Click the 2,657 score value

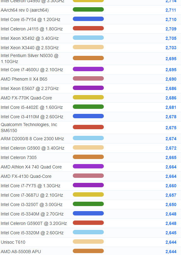[171, 195]
